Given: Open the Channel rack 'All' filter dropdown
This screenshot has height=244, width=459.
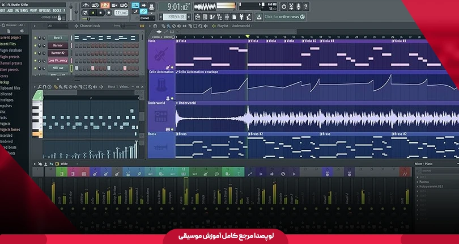Looking at the screenshot, I should tap(57, 26).
